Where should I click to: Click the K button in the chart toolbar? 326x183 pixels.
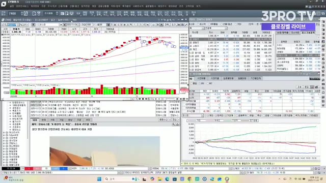tap(33, 25)
